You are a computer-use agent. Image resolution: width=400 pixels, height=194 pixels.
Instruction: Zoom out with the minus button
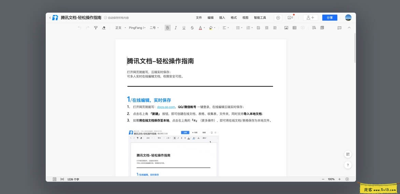(323, 179)
